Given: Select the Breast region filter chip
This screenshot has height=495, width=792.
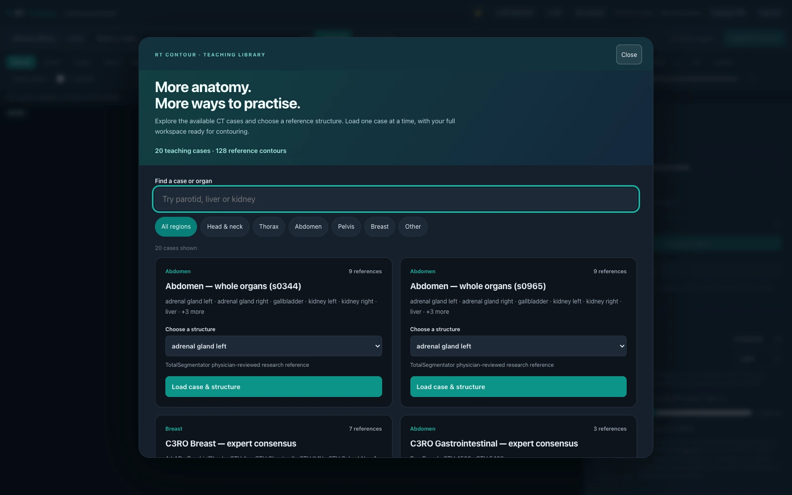Looking at the screenshot, I should (380, 227).
